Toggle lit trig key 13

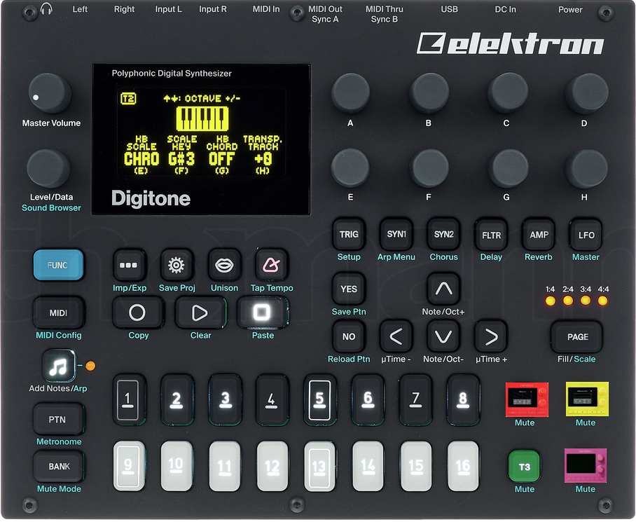tap(319, 466)
